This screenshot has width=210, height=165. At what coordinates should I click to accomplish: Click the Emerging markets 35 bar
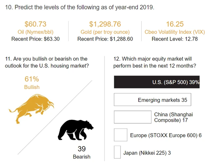click(152, 100)
